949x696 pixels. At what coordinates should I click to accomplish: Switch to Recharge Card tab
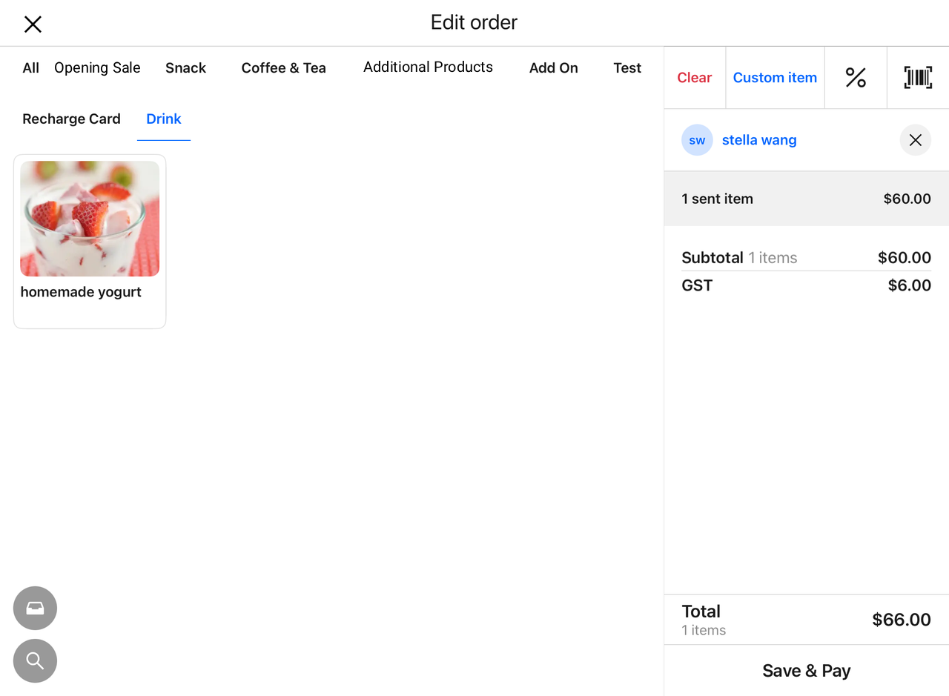point(71,119)
